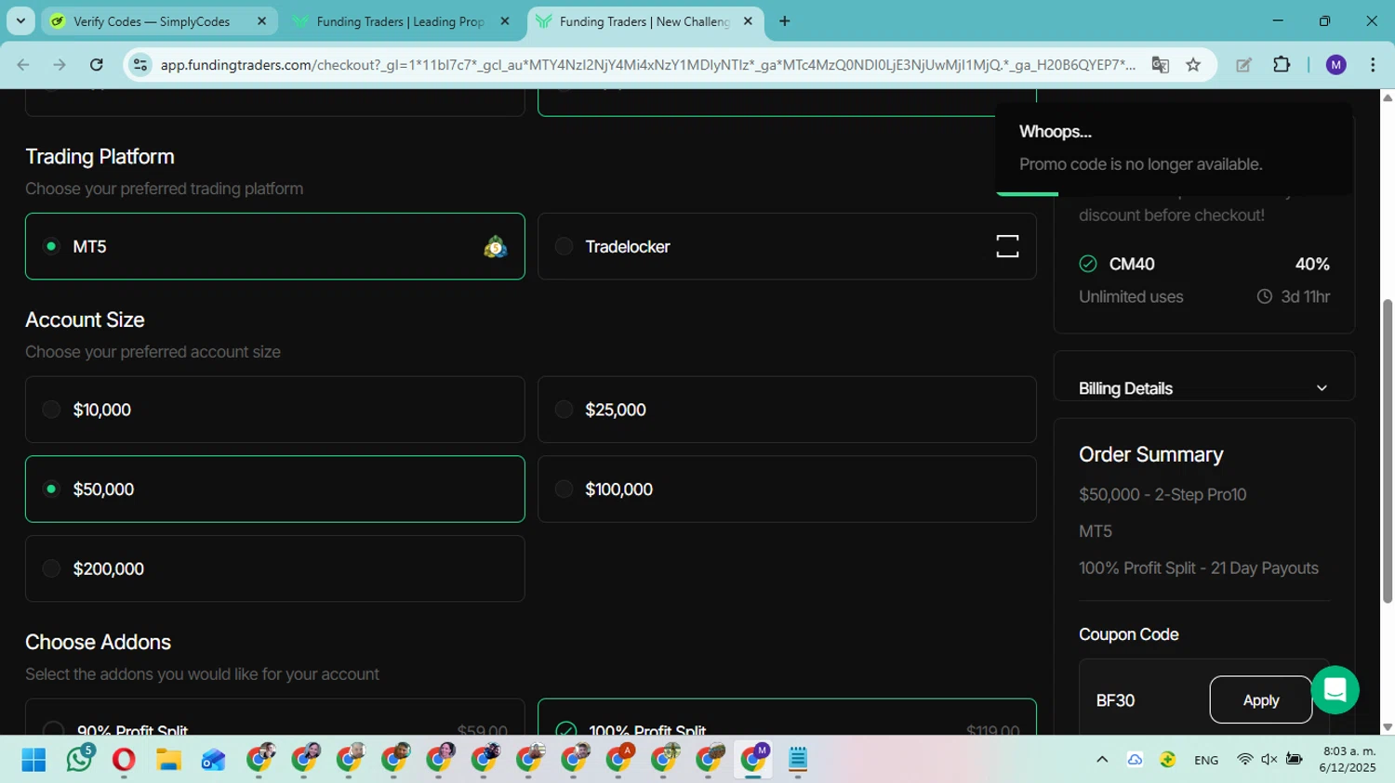Open Wi-Fi network settings in tray
This screenshot has width=1395, height=783.
1244,760
